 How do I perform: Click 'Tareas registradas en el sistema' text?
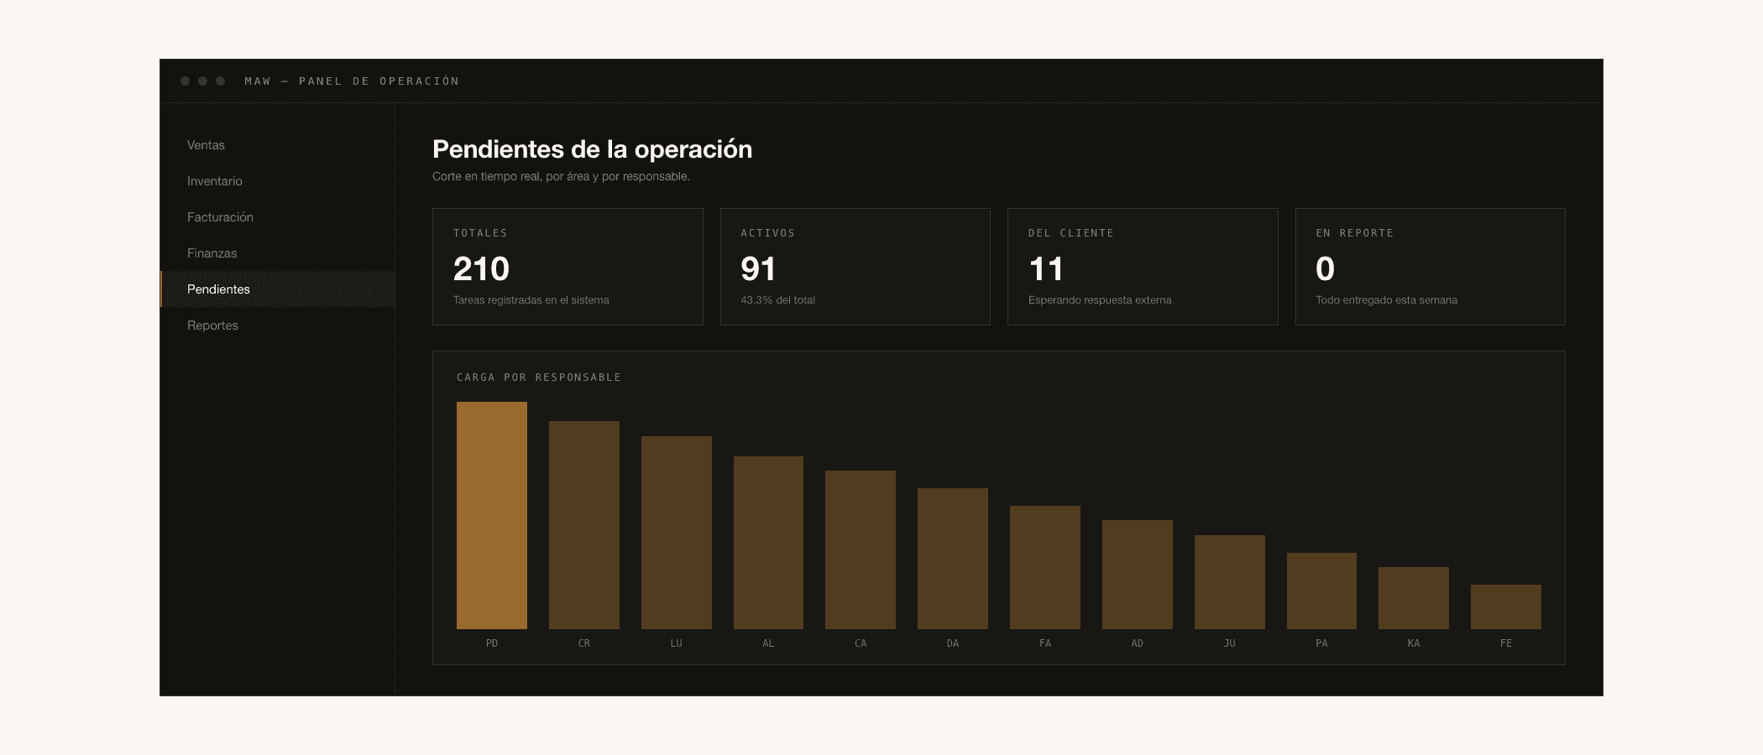[x=531, y=300]
